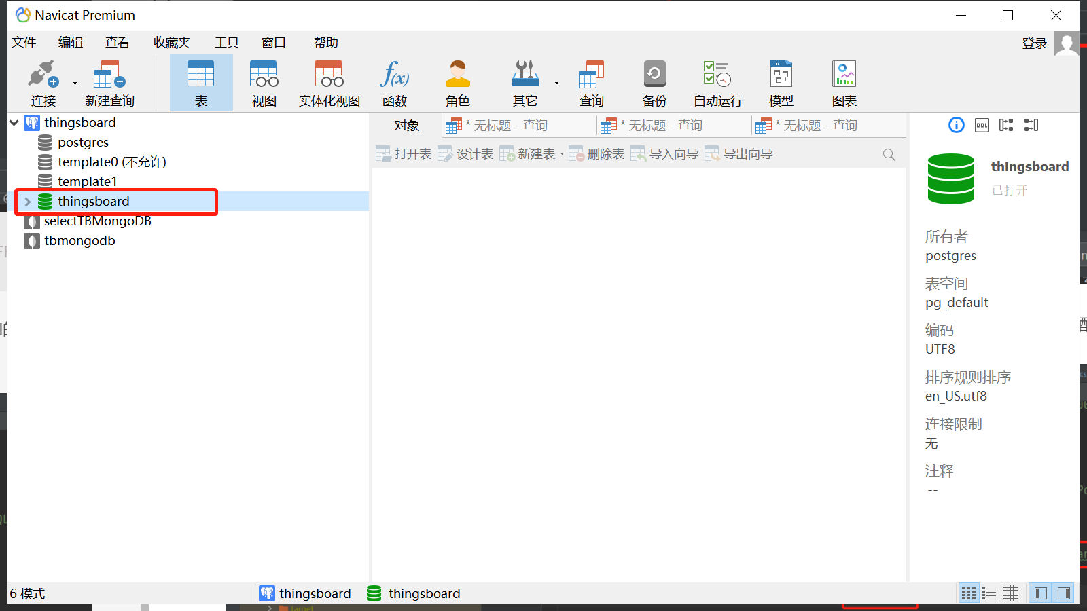Click Open Table (打开表) button
The width and height of the screenshot is (1087, 611).
tap(404, 154)
